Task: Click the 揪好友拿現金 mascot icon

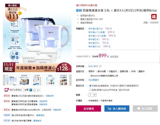Action: [x=7, y=90]
